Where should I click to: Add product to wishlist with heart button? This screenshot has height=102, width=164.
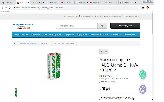pyautogui.click(x=102, y=52)
